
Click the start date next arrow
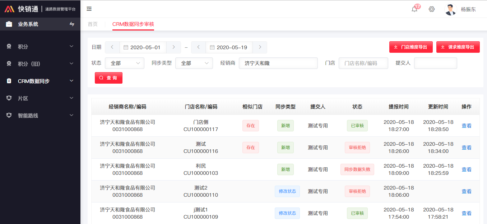pyautogui.click(x=173, y=47)
